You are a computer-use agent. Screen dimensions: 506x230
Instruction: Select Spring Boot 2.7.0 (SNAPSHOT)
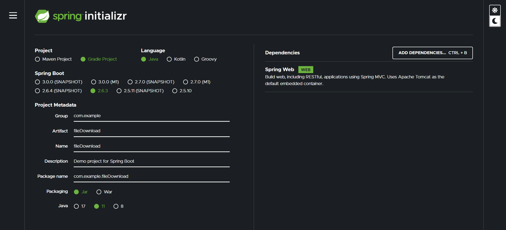click(x=151, y=82)
